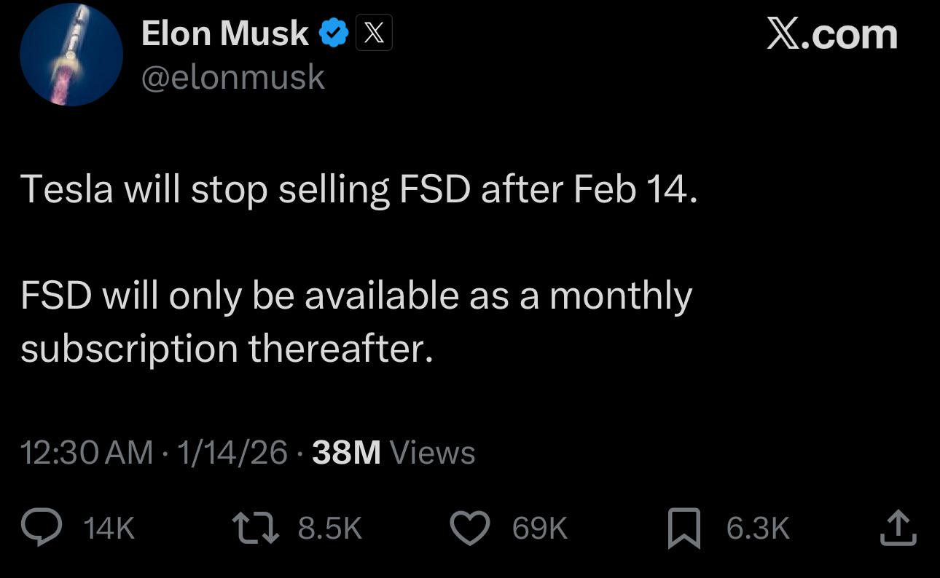Click the 8.5K reposts count
Image resolution: width=940 pixels, height=578 pixels.
330,528
